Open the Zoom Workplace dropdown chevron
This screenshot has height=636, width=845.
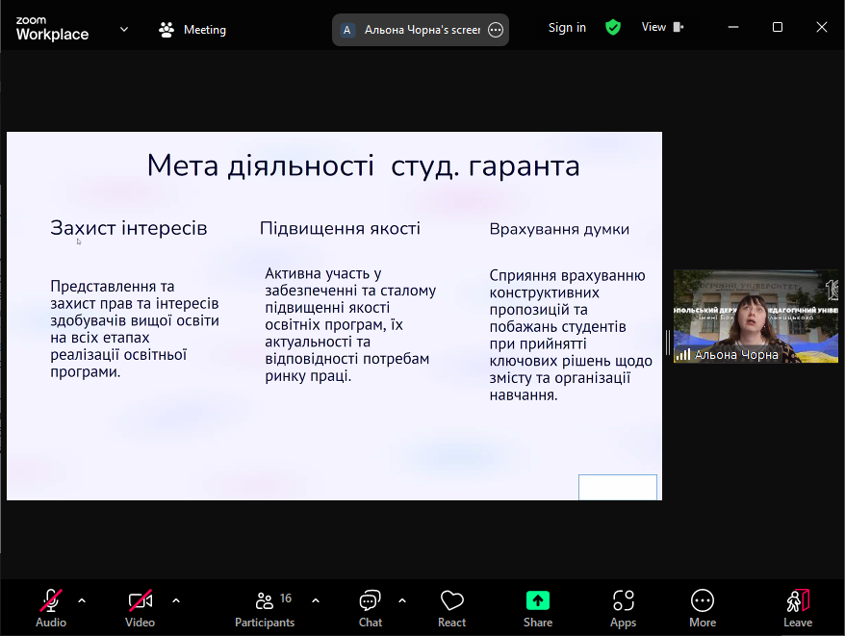124,29
